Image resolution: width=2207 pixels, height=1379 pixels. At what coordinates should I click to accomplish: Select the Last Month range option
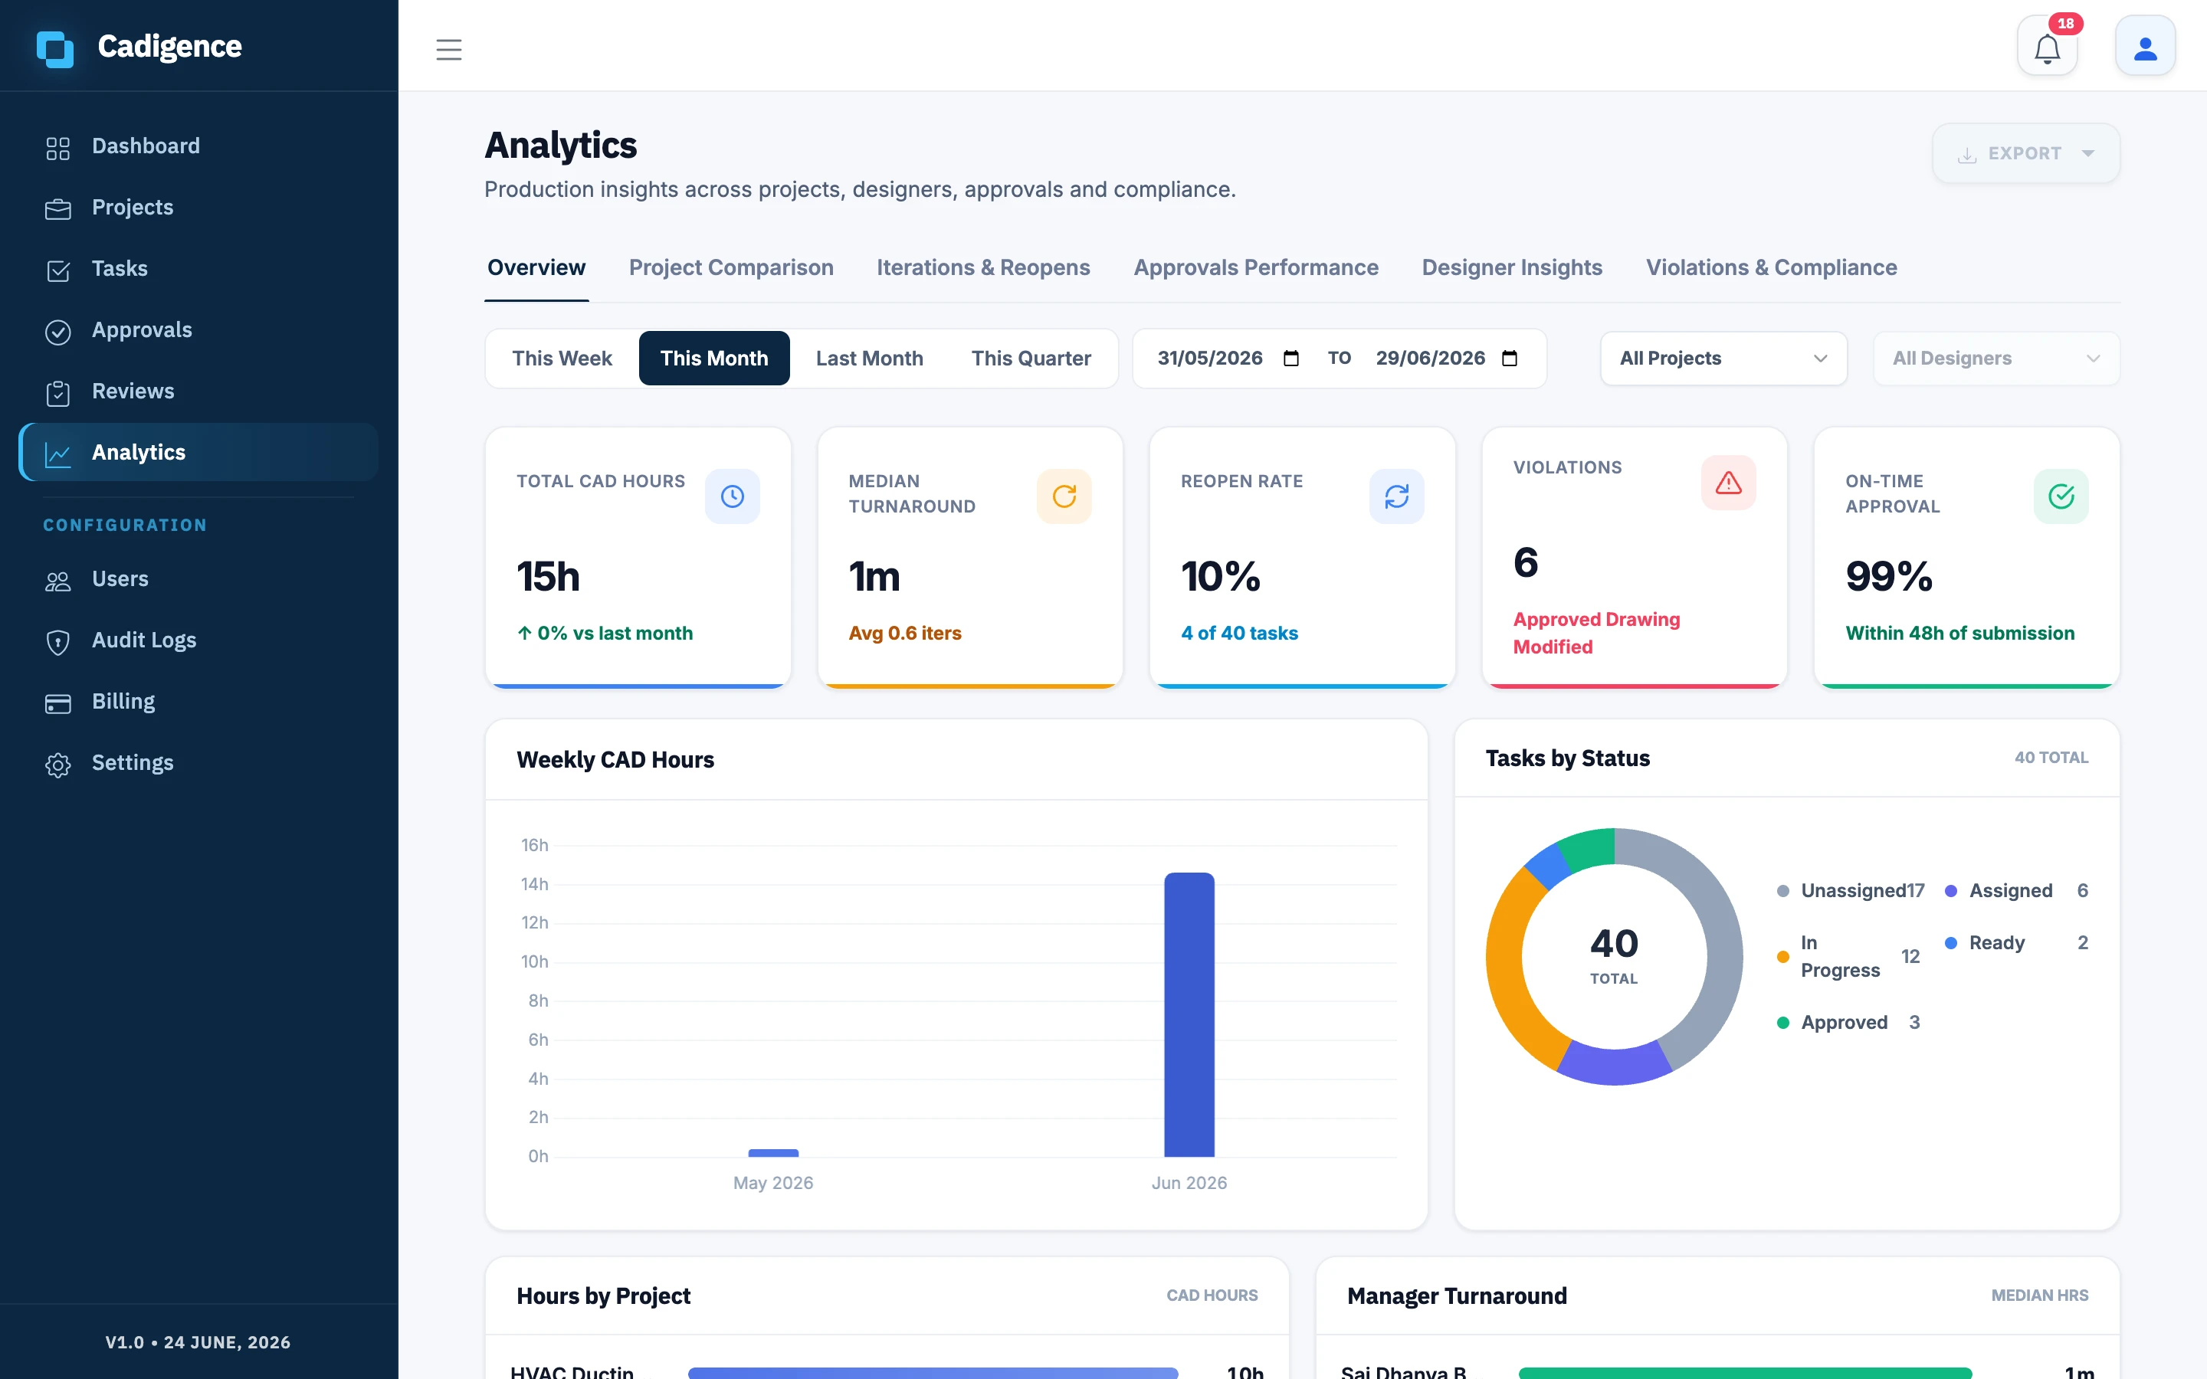click(x=869, y=359)
